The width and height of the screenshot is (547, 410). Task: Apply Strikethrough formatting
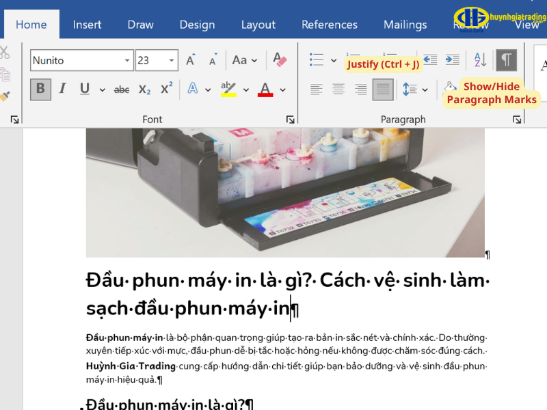[121, 90]
